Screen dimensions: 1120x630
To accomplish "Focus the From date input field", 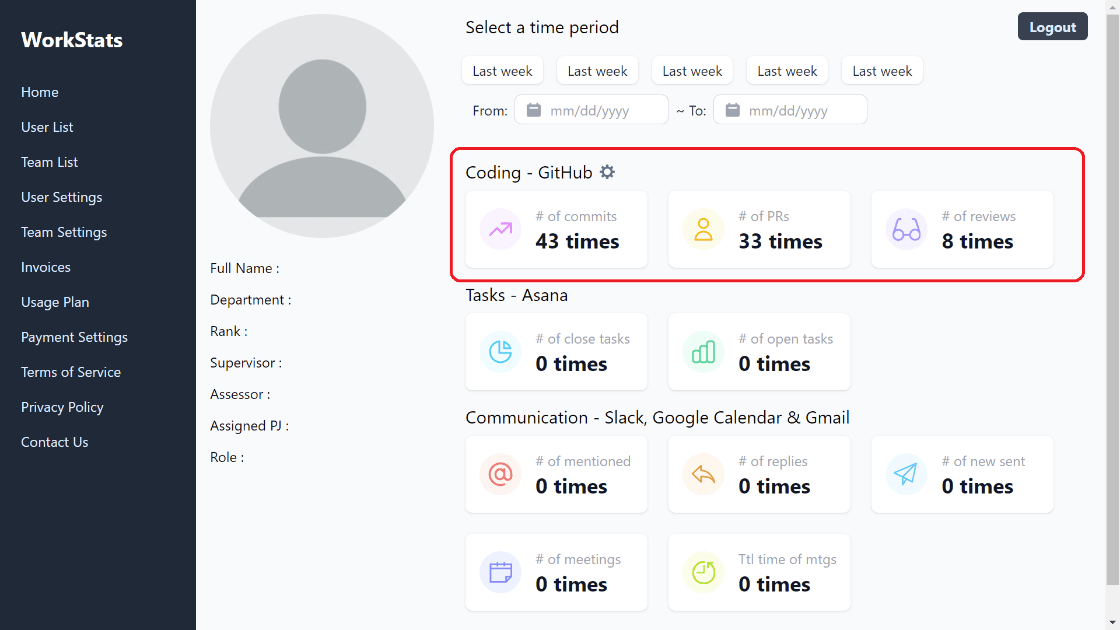I will coord(591,110).
